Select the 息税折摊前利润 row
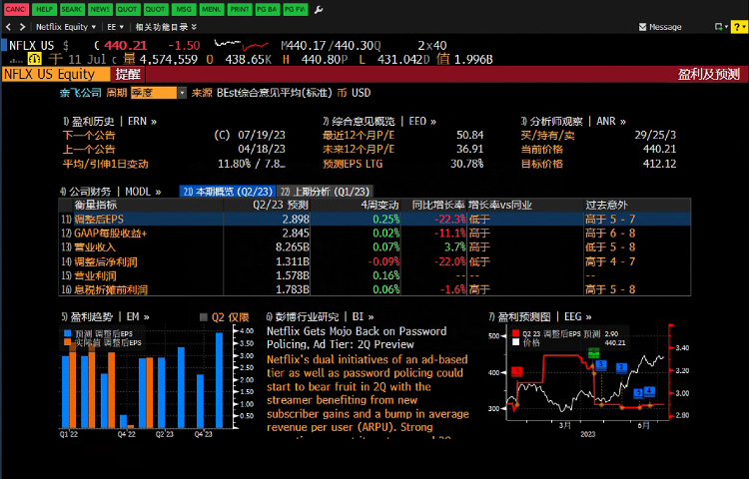 tap(374, 289)
